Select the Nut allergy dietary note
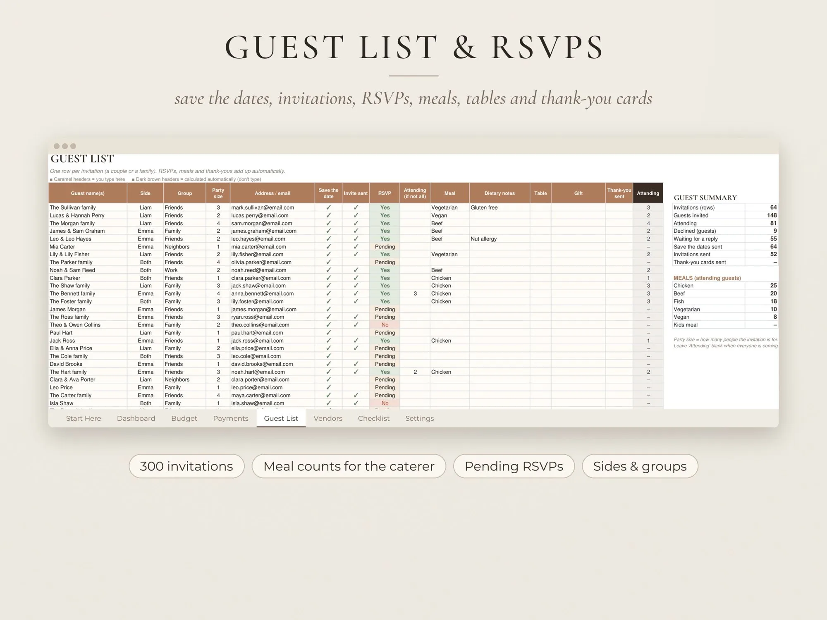This screenshot has height=620, width=827. [483, 239]
